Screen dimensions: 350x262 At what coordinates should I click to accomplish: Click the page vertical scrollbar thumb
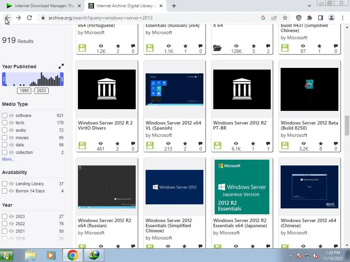click(347, 126)
